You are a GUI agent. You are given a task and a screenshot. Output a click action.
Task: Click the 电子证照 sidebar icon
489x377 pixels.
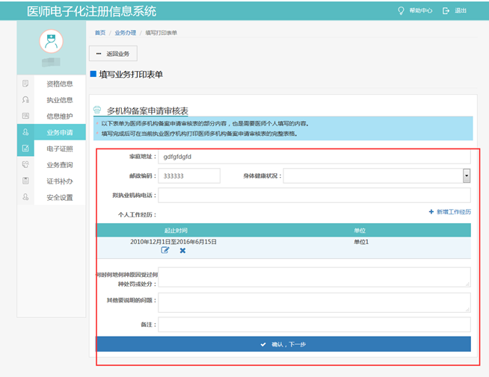click(x=26, y=149)
